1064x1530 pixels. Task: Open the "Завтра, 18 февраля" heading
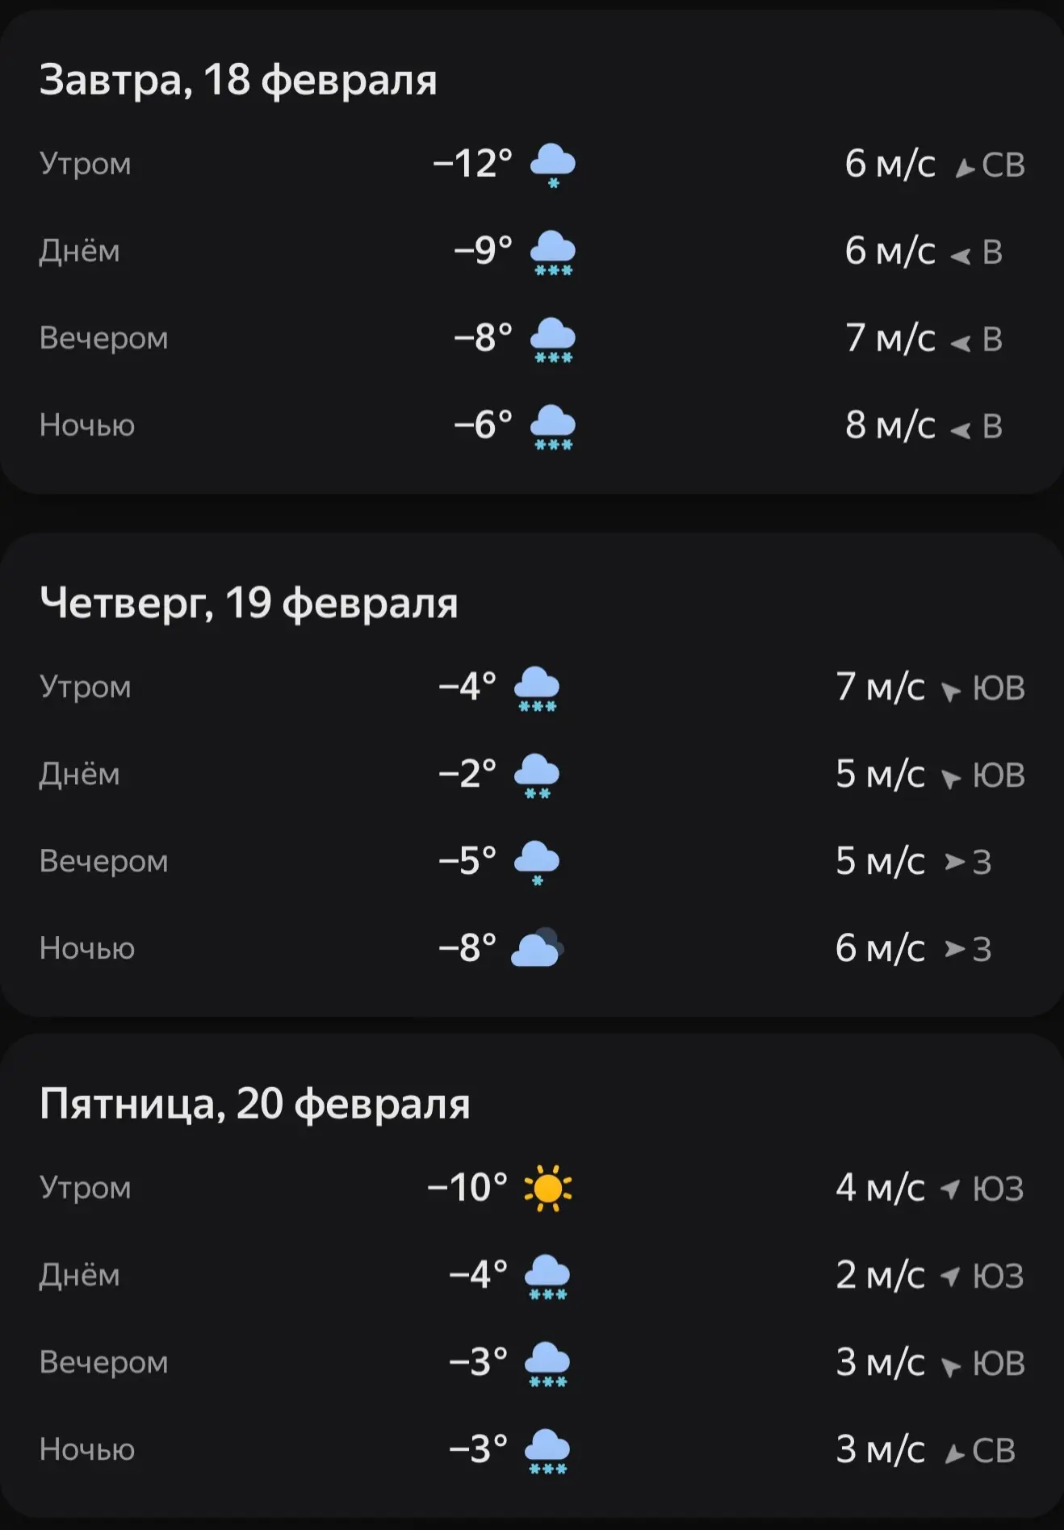238,80
